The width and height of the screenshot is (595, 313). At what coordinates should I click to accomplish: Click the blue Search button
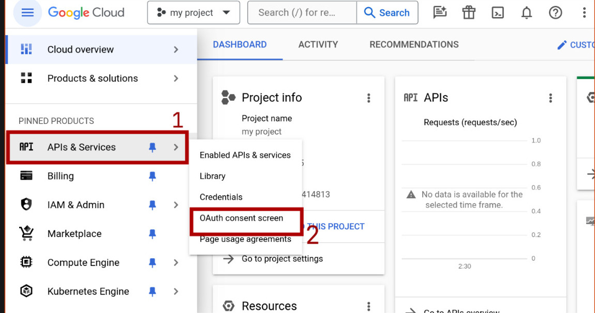coord(387,13)
